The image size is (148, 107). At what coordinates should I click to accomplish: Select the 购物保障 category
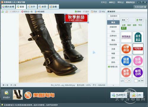tap(113, 45)
